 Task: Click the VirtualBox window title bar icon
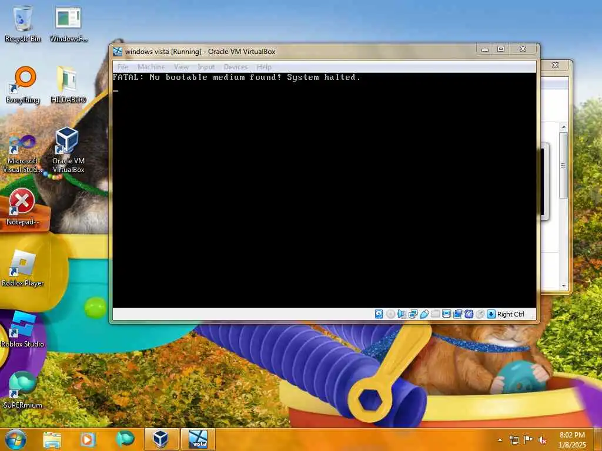coord(118,52)
